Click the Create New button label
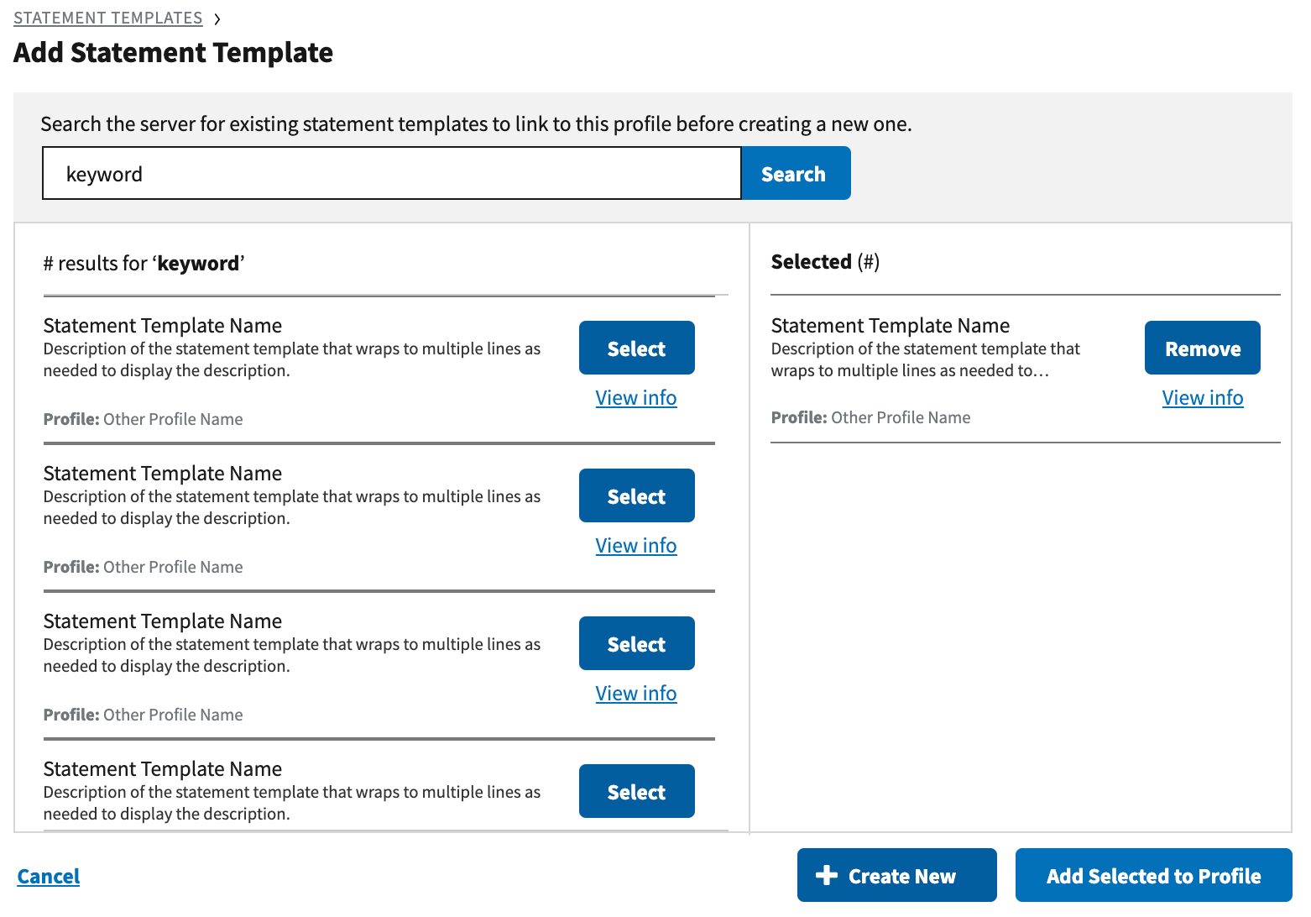 [x=901, y=877]
